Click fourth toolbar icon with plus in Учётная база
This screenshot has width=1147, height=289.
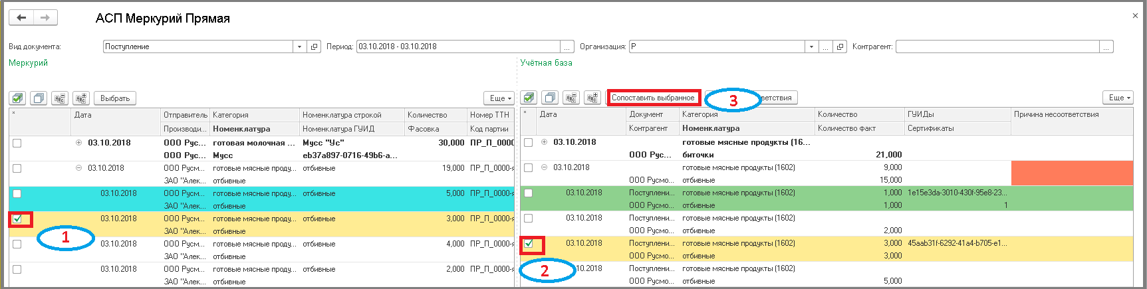pyautogui.click(x=592, y=98)
